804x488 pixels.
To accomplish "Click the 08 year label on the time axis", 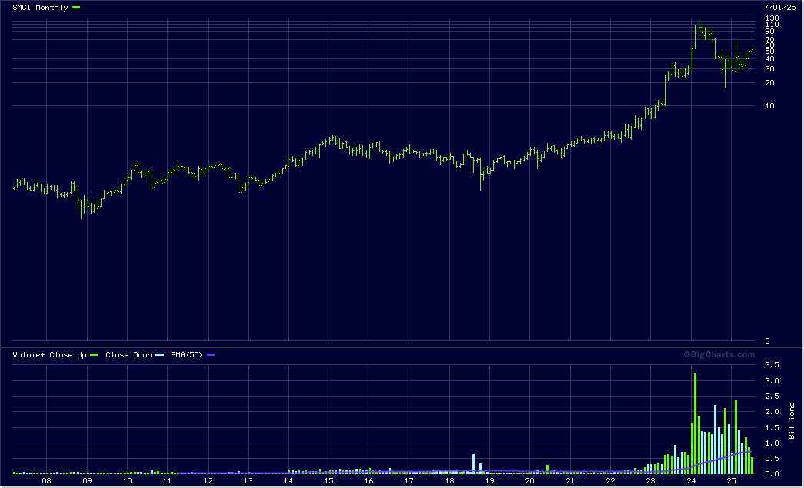I will 47,481.
